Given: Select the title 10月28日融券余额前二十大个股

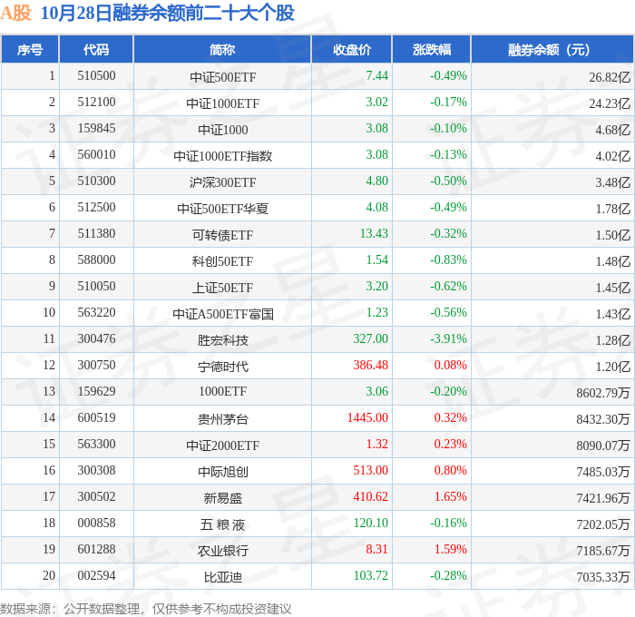Looking at the screenshot, I should point(167,13).
